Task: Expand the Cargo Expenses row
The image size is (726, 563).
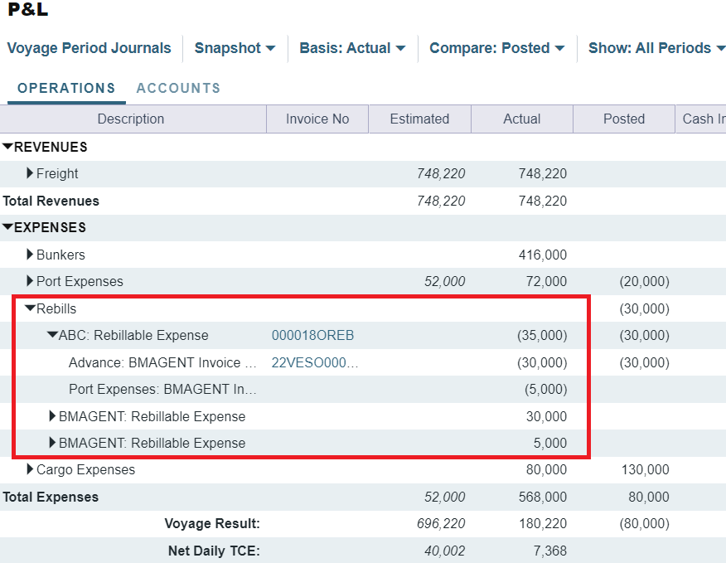Action: tap(31, 469)
